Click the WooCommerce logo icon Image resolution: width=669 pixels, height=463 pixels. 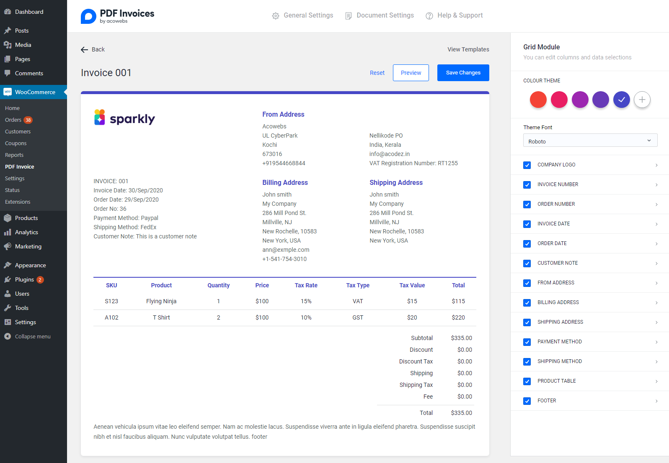point(8,92)
